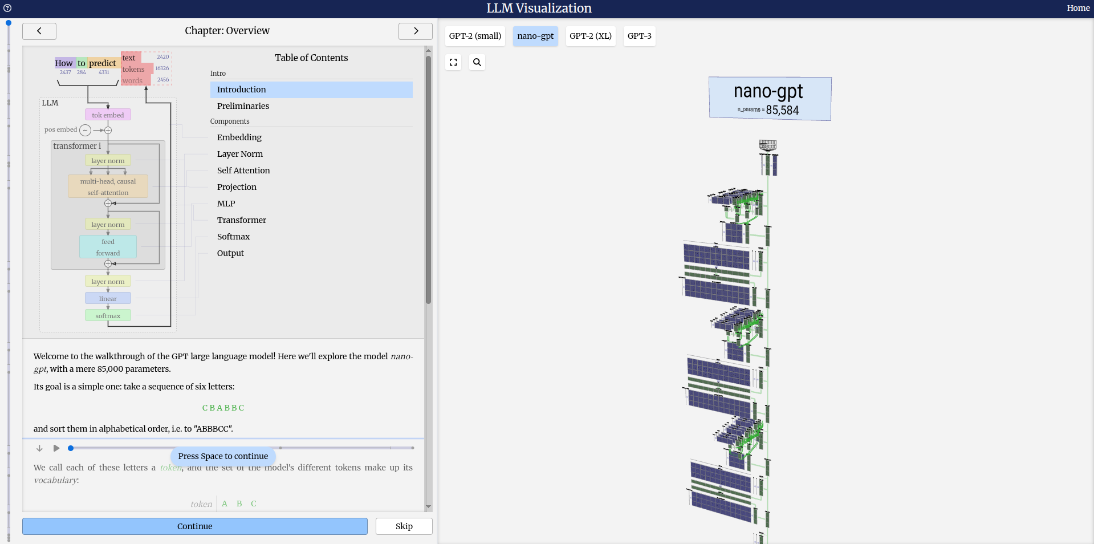Open Embedding chapter entry
The image size is (1094, 544).
click(x=311, y=137)
